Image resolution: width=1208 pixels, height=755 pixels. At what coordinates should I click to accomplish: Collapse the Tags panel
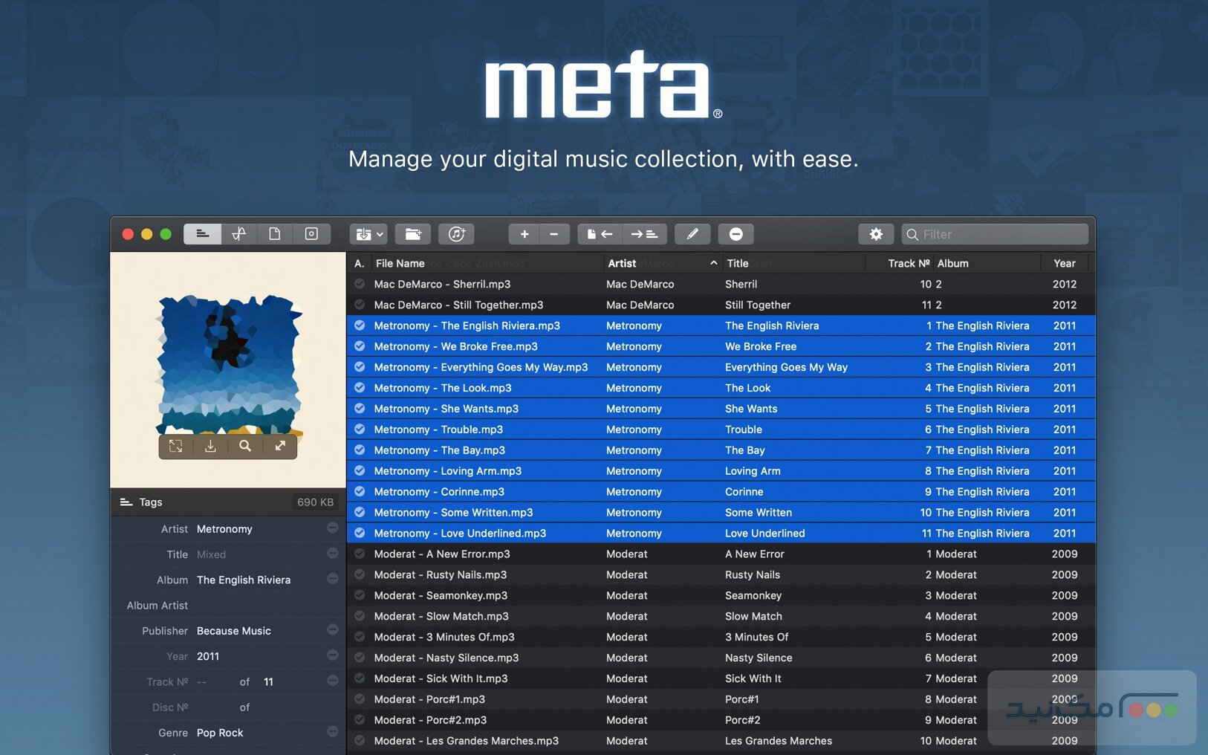click(x=125, y=502)
